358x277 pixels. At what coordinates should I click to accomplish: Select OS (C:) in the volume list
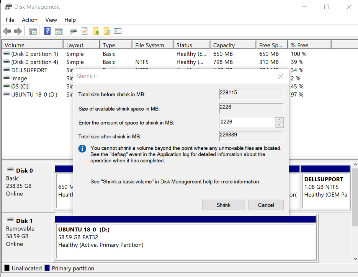coord(20,86)
